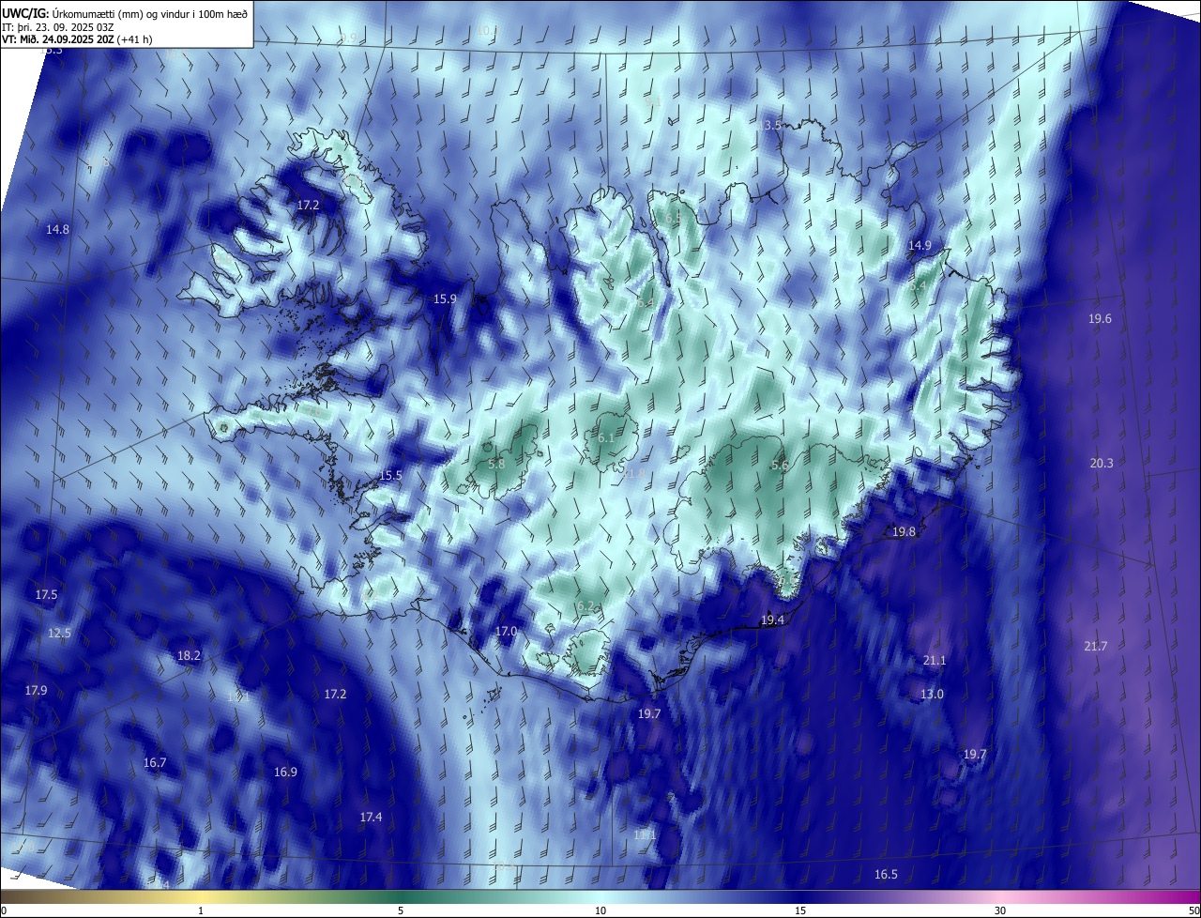Viewport: 1201px width, 918px height.
Task: Click the color scale tick label 1
Action: point(201,910)
